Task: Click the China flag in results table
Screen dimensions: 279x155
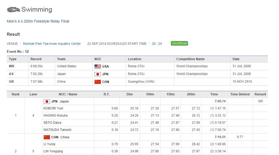Action: coord(47,137)
